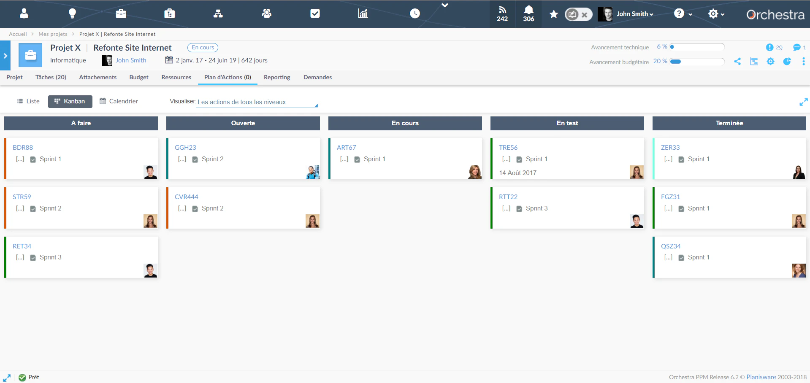Screen dimensions: 810x383
Task: Open the RSS feed showing 242
Action: point(502,14)
